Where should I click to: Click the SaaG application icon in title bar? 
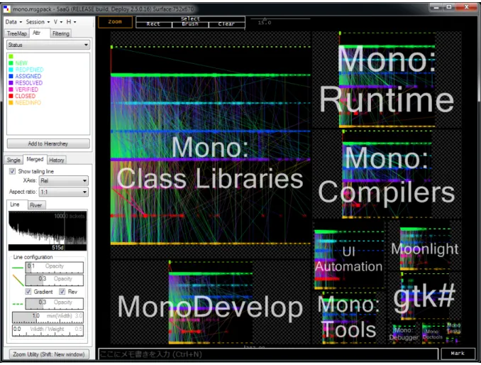pos(7,9)
